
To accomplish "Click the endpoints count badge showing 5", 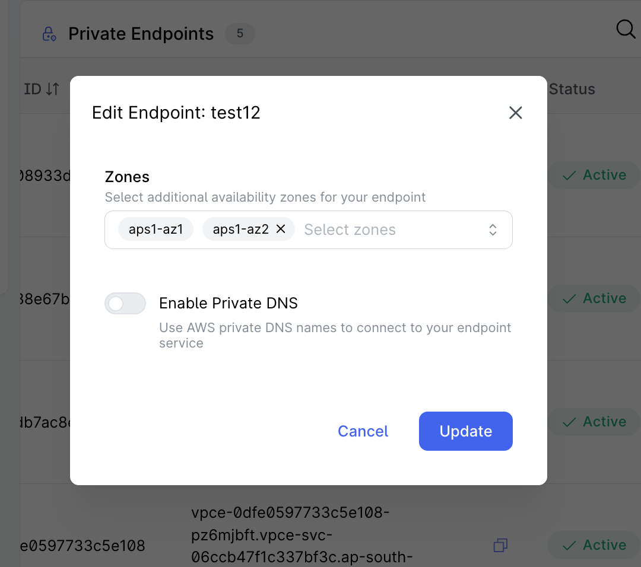I will tap(240, 34).
